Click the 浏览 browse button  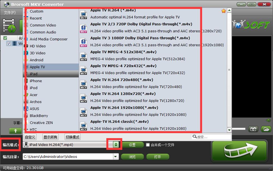pyautogui.click(x=132, y=157)
